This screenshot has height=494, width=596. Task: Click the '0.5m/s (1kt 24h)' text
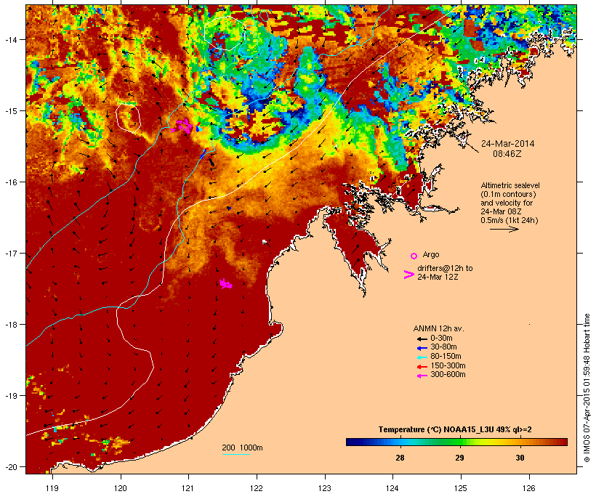coord(510,220)
